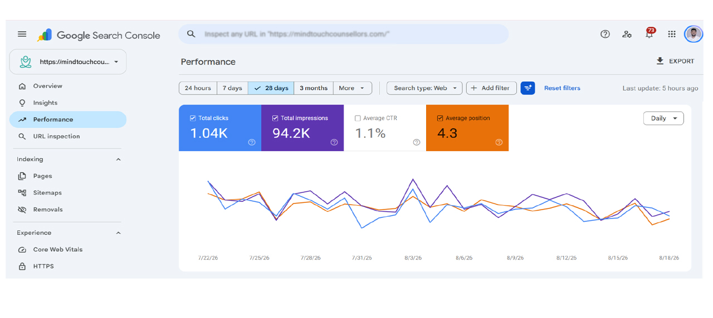Open the Daily granularity dropdown
The height and width of the screenshot is (318, 713).
pyautogui.click(x=663, y=118)
